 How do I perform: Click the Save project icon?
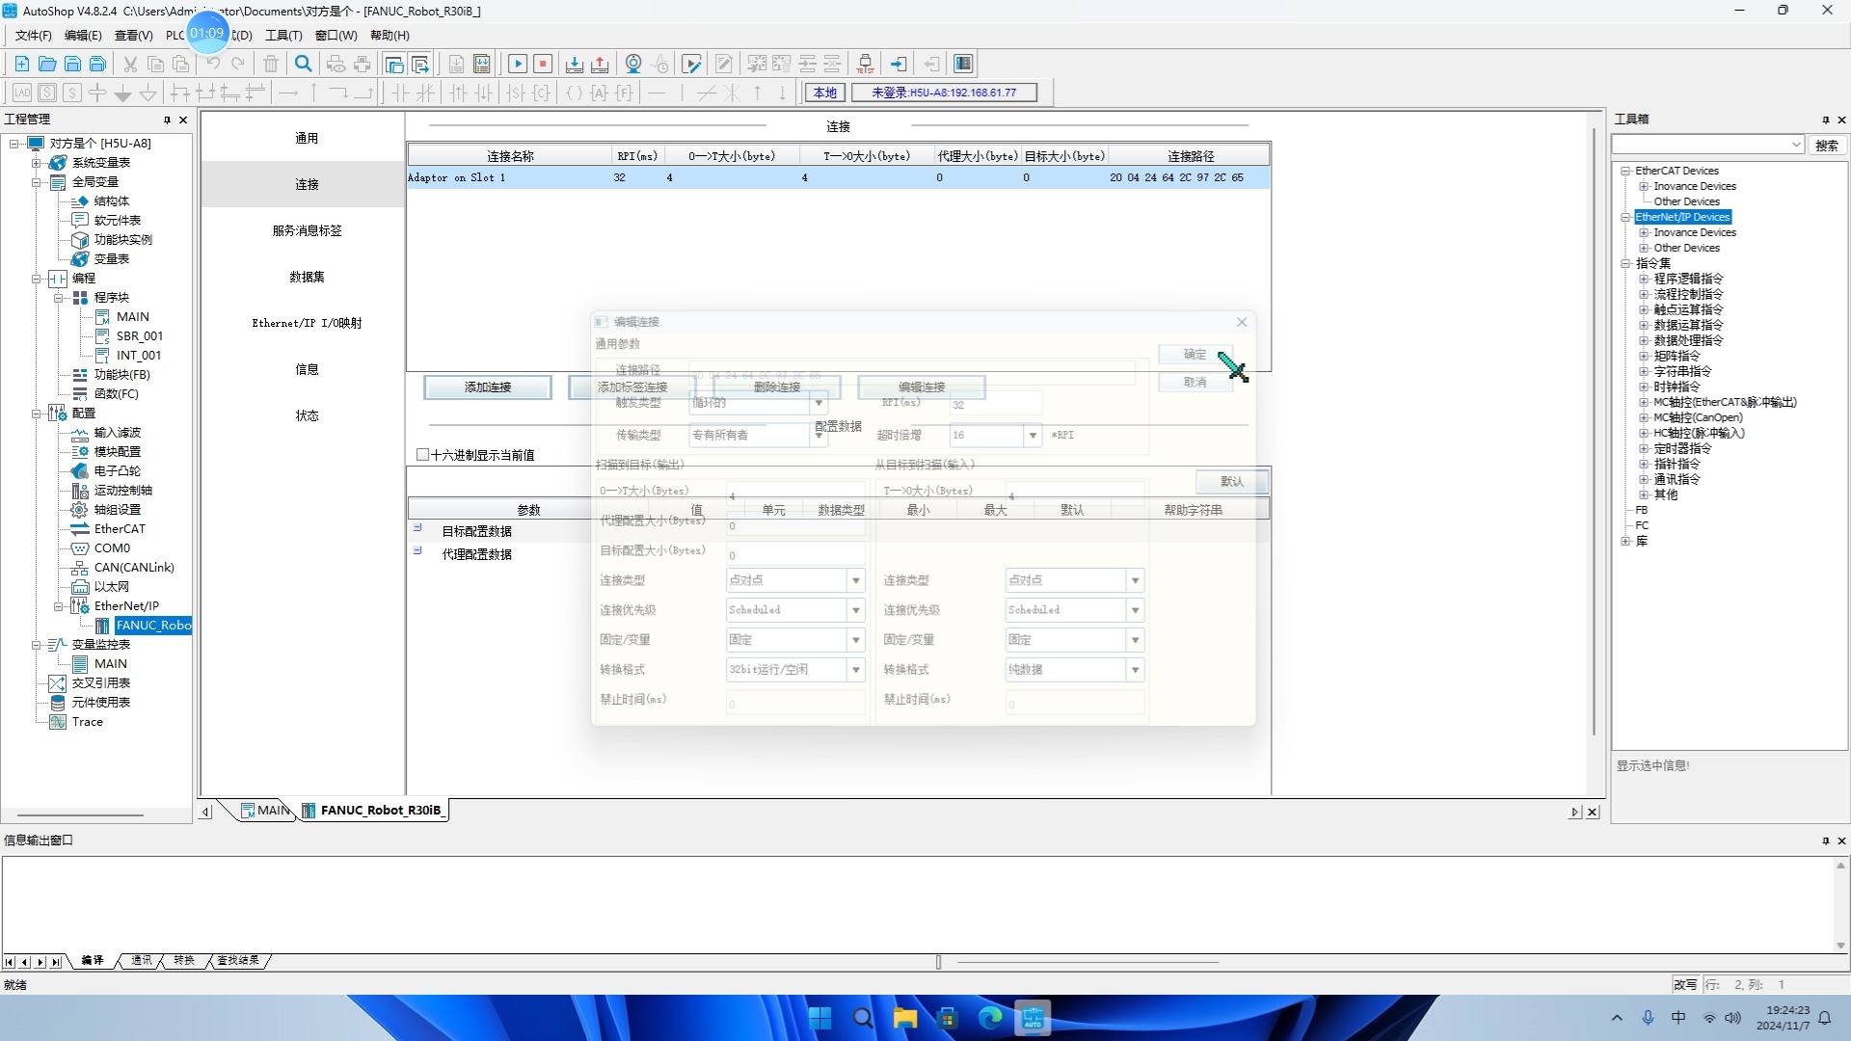[72, 64]
